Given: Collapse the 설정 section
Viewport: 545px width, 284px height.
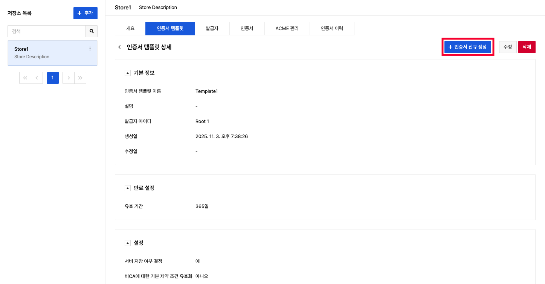Looking at the screenshot, I should click(x=128, y=243).
